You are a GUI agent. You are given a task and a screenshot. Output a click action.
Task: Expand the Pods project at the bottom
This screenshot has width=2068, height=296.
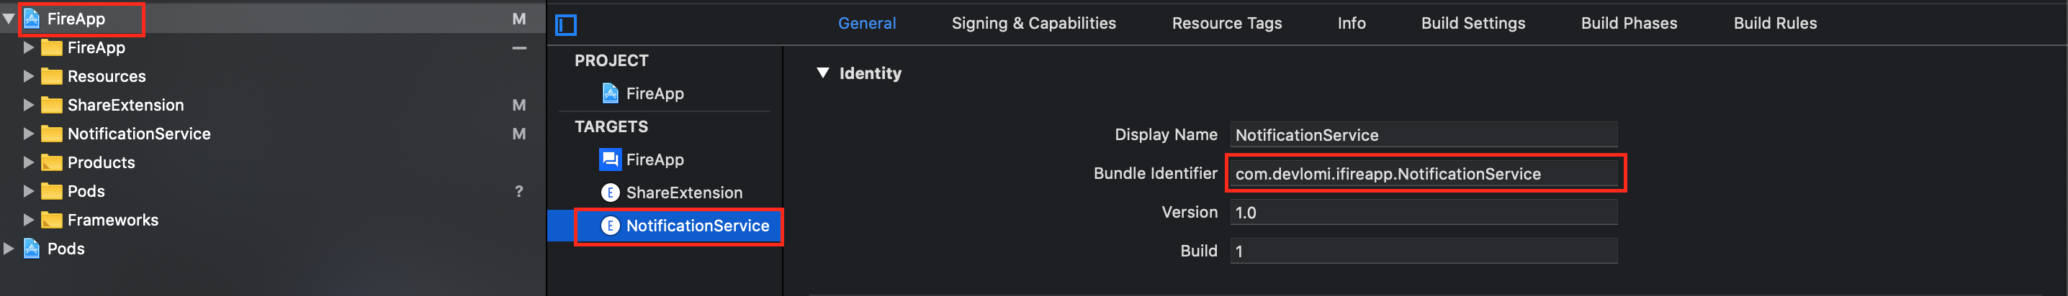(9, 249)
